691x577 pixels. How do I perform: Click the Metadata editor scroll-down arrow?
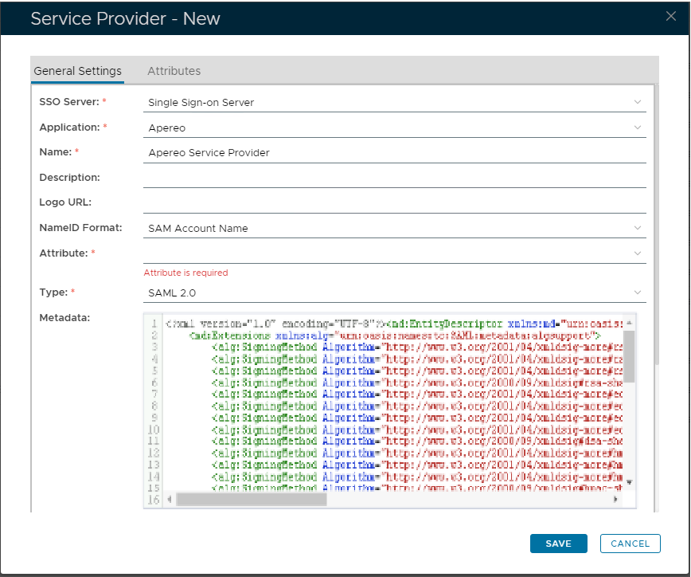pyautogui.click(x=629, y=481)
